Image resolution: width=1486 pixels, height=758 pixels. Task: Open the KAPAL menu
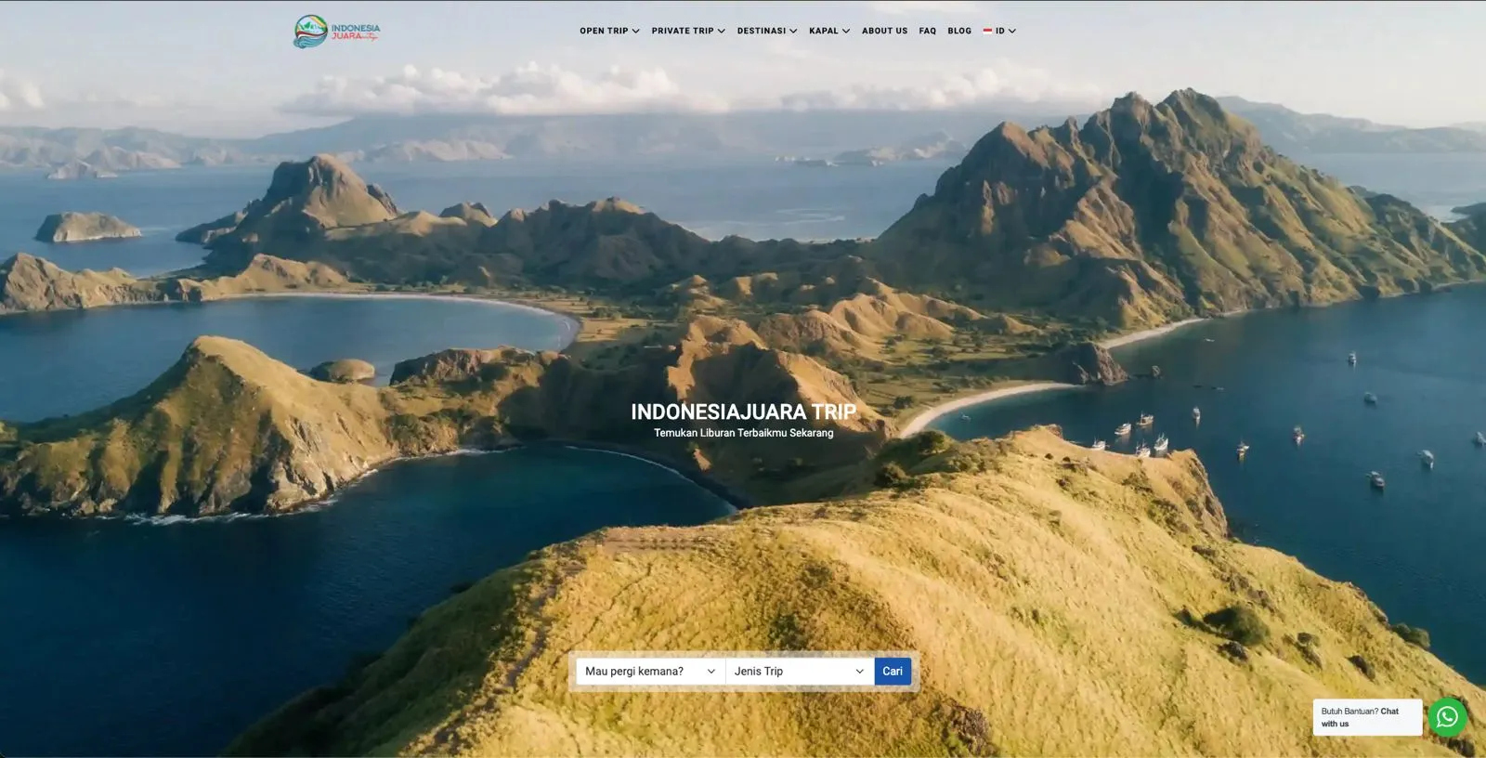pyautogui.click(x=829, y=31)
